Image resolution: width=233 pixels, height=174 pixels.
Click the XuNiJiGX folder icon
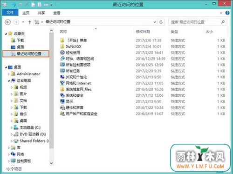(x=62, y=47)
